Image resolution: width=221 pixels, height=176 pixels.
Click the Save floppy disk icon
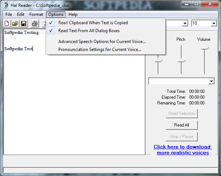pos(24,23)
